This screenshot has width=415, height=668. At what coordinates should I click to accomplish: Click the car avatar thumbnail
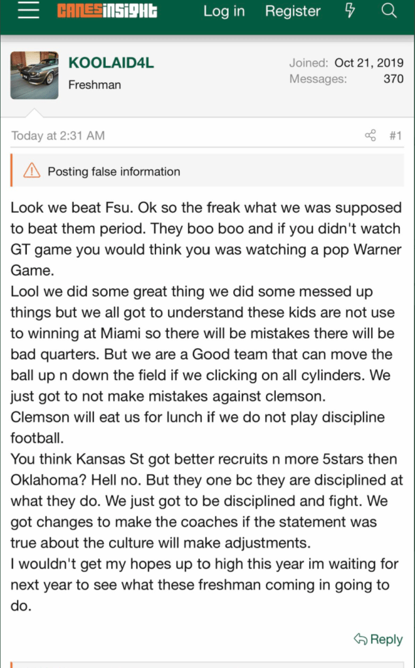(x=35, y=75)
